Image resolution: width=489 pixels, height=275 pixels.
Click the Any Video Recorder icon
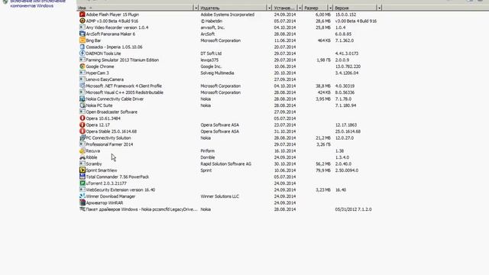point(83,27)
